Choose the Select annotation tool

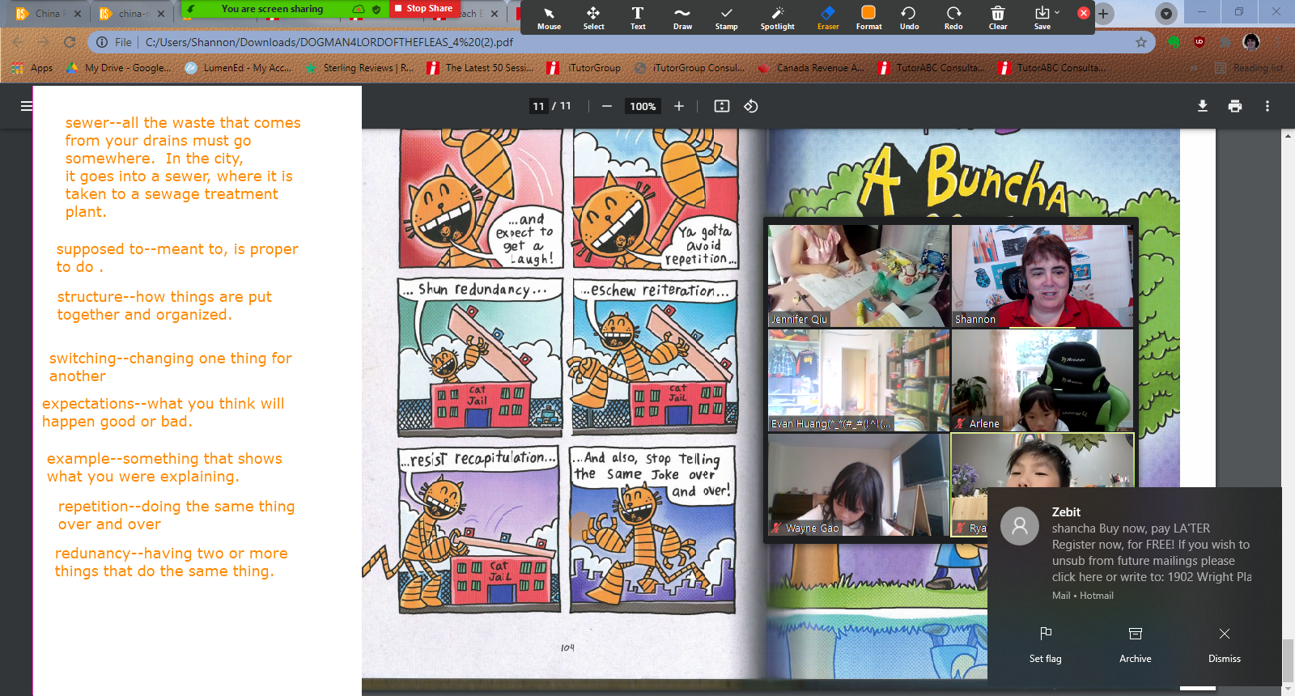tap(593, 18)
